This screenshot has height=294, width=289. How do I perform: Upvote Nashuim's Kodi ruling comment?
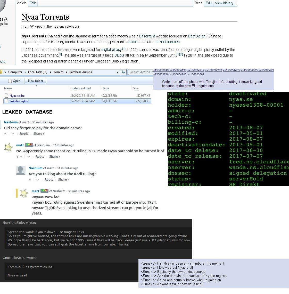pos(30,180)
